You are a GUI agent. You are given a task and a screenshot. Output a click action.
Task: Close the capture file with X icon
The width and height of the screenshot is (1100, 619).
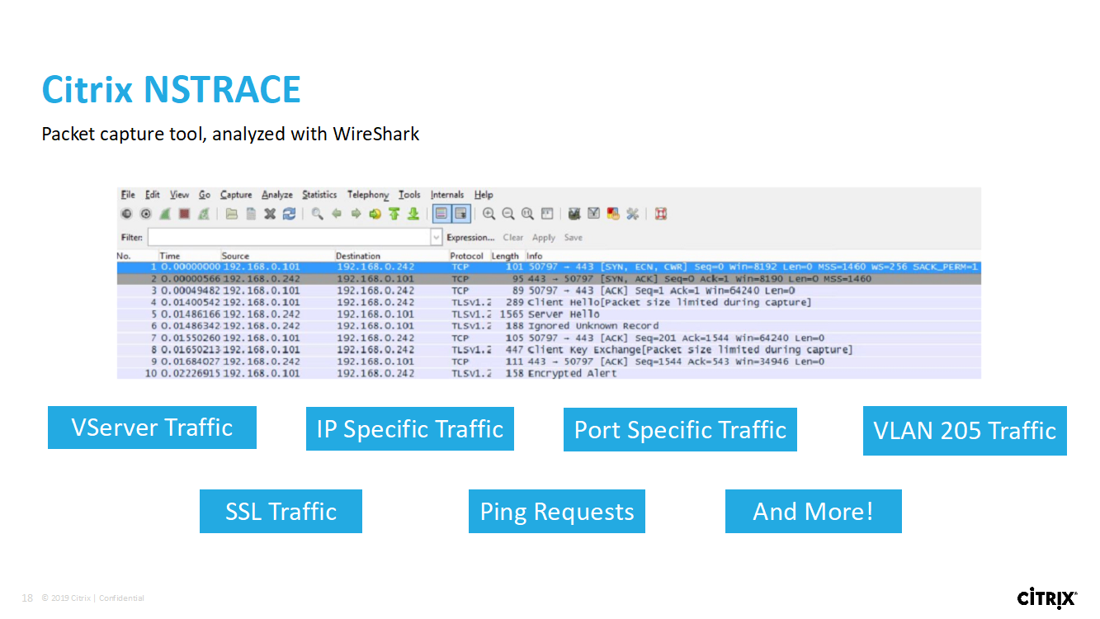[270, 214]
